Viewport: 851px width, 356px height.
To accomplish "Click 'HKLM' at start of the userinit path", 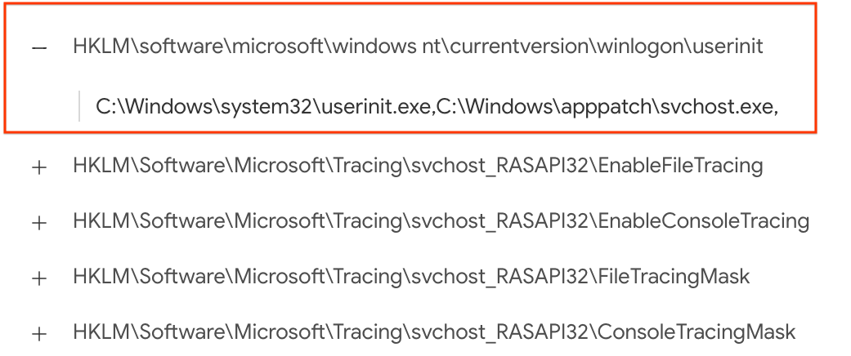I will 101,47.
